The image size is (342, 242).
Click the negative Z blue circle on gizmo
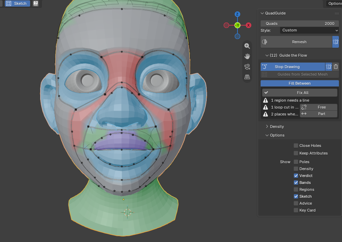tap(237, 36)
